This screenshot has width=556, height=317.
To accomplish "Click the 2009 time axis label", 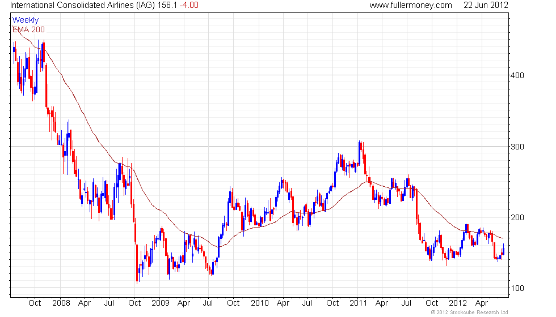I will coord(160,303).
